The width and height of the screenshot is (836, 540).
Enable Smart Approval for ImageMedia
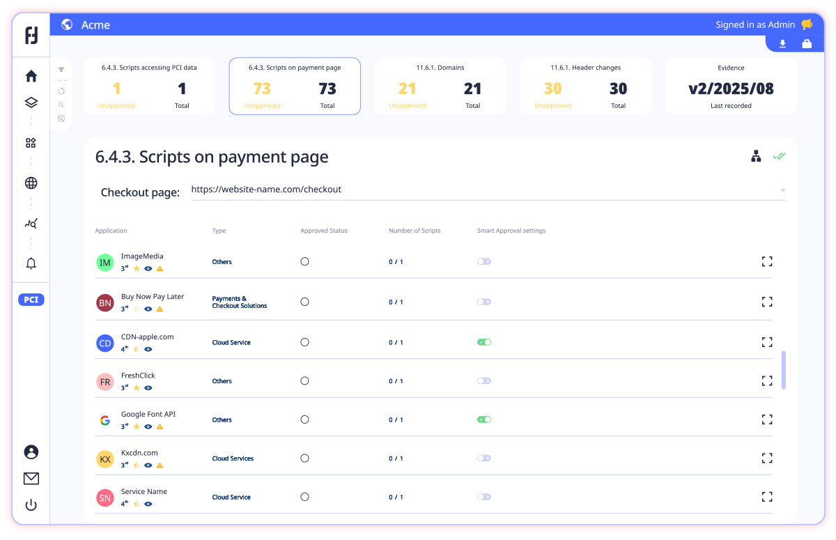click(484, 262)
